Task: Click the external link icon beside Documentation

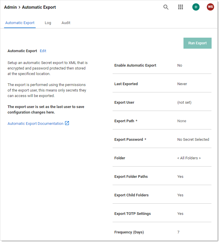Action: (67, 123)
